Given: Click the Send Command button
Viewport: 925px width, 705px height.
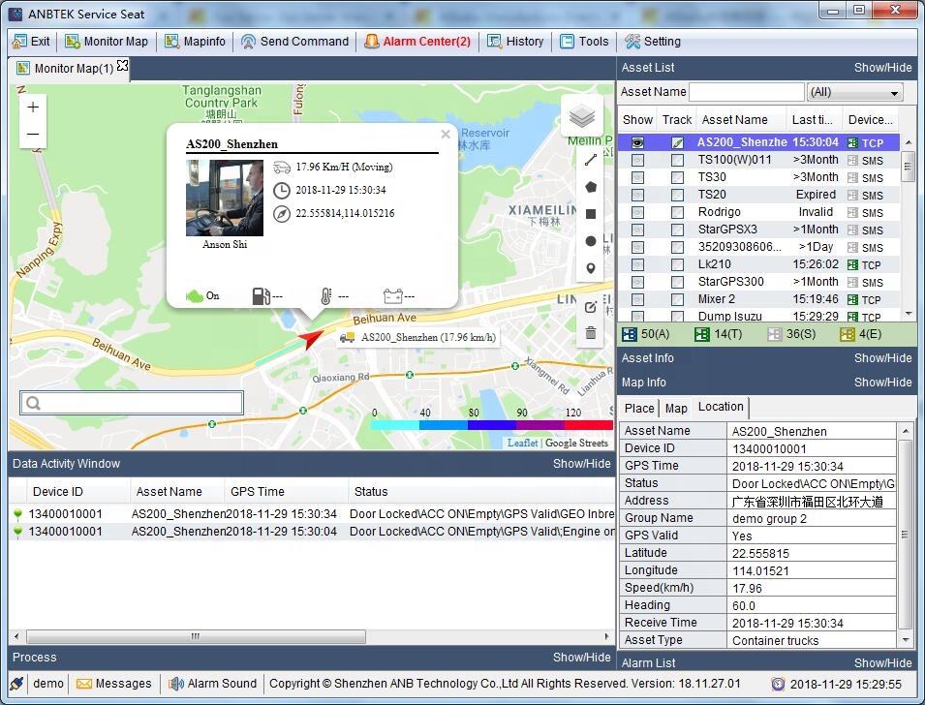Looking at the screenshot, I should pos(294,42).
